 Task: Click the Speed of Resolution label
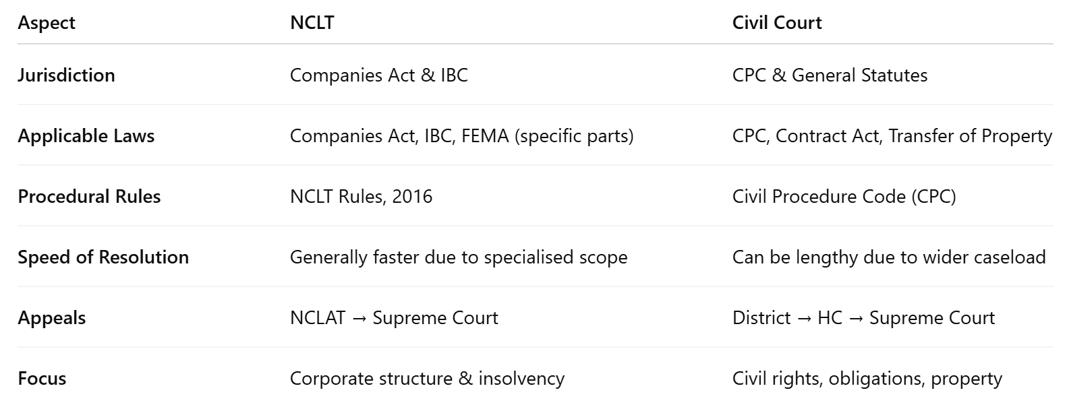point(103,257)
